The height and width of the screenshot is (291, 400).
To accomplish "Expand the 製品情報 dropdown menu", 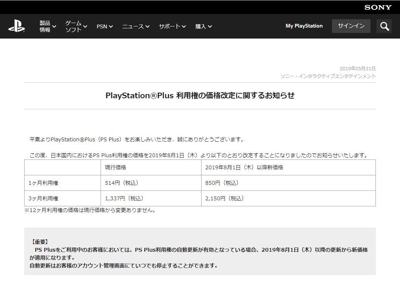I will 48,26.
